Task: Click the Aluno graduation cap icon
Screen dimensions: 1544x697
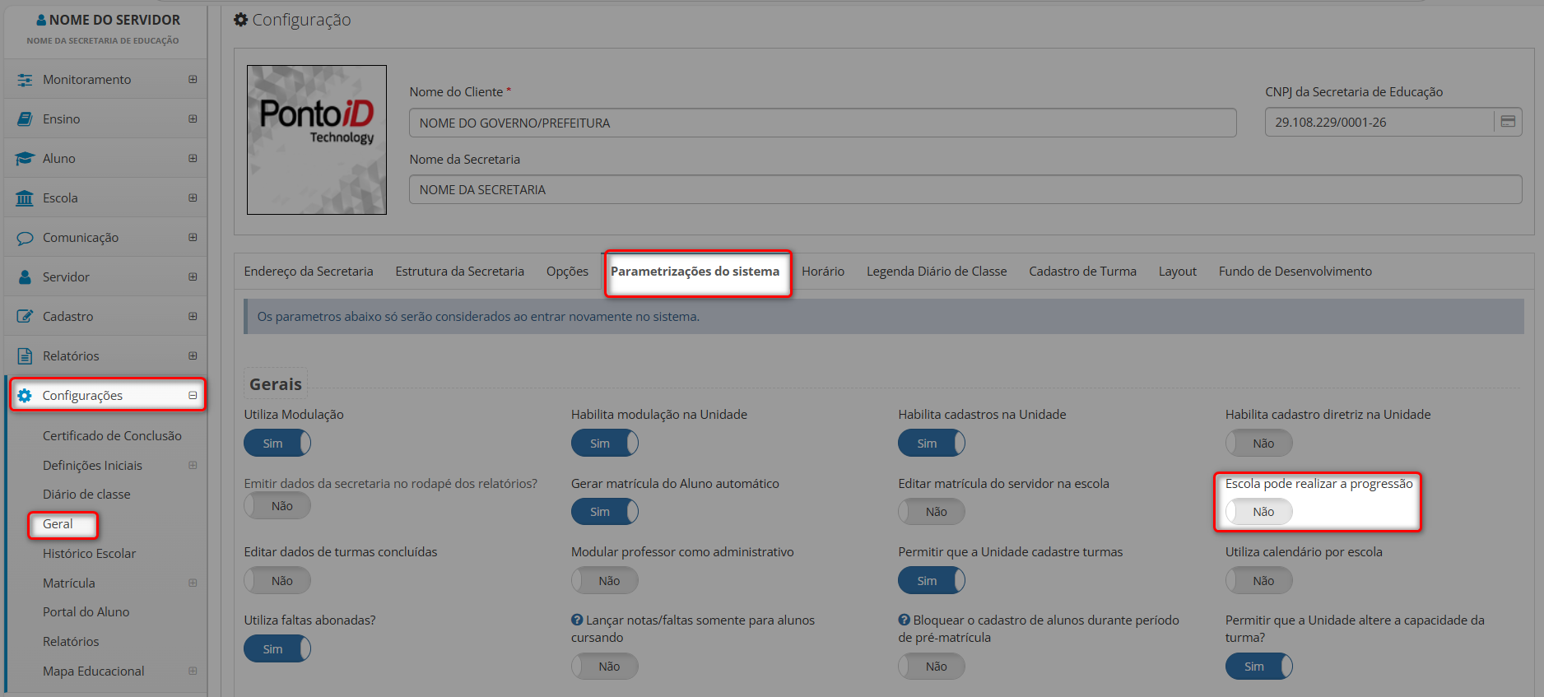Action: click(25, 159)
